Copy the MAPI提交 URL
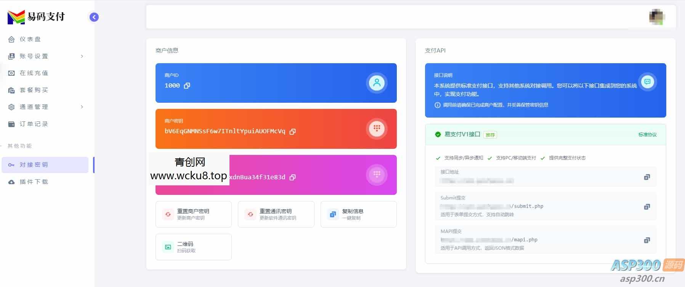 [647, 240]
